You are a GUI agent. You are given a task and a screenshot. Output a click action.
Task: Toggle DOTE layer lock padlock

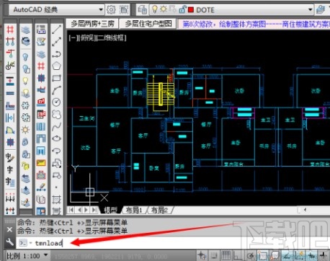pyautogui.click(x=182, y=9)
